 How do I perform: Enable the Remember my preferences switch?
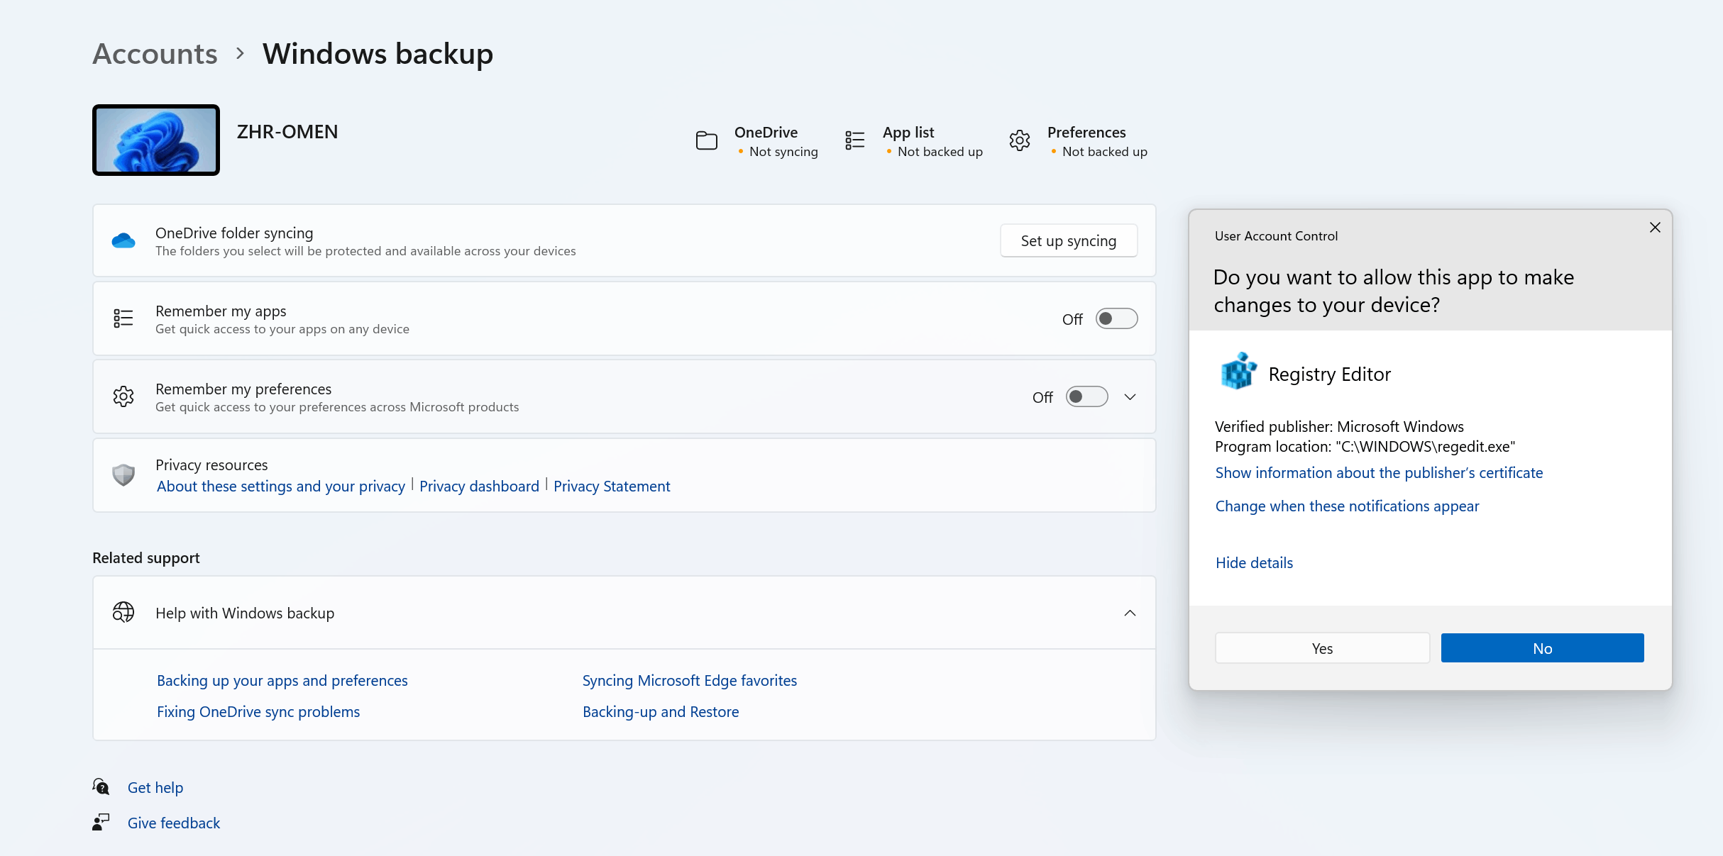(x=1086, y=396)
